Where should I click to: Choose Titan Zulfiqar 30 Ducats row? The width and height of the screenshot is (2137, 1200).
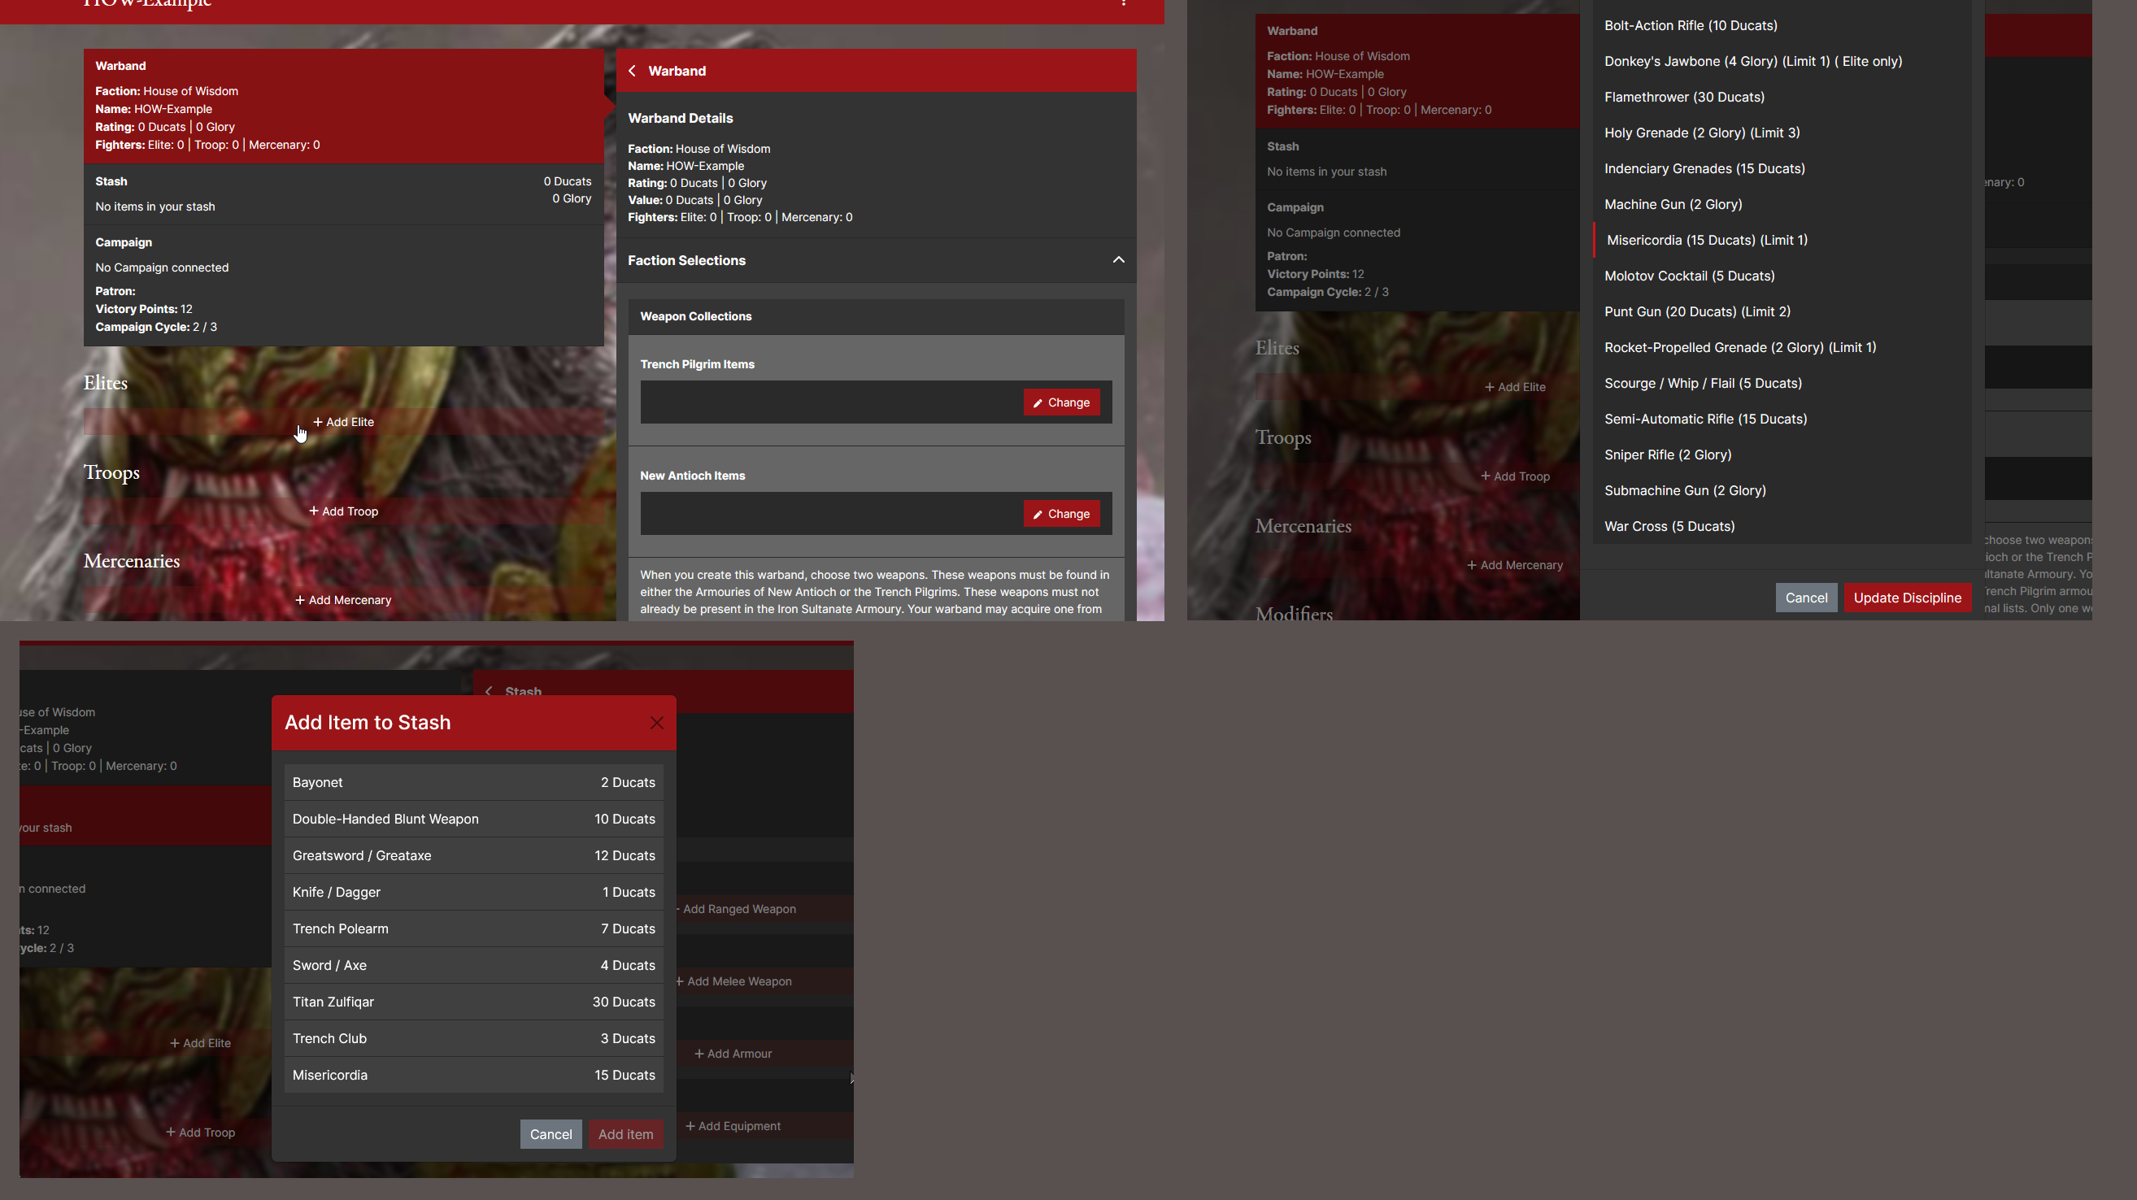pyautogui.click(x=474, y=1001)
